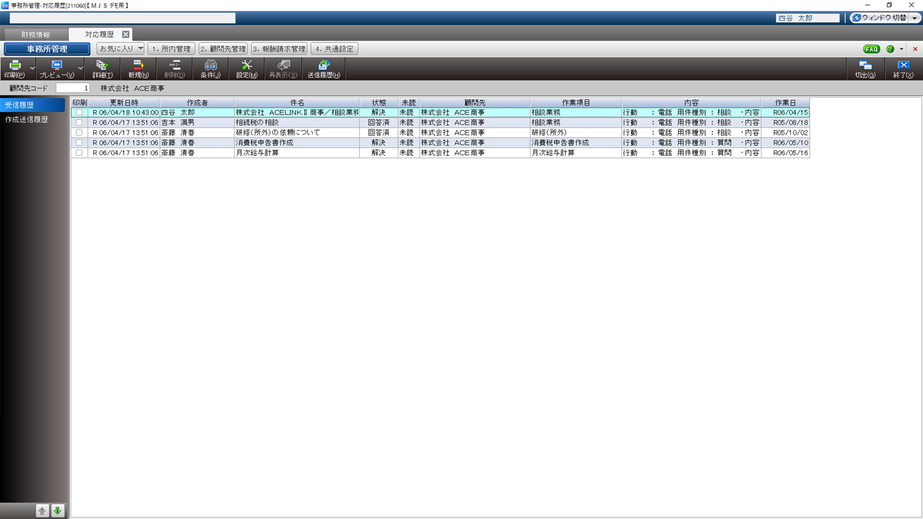Click the work date R05/08/18 cell

pos(786,123)
